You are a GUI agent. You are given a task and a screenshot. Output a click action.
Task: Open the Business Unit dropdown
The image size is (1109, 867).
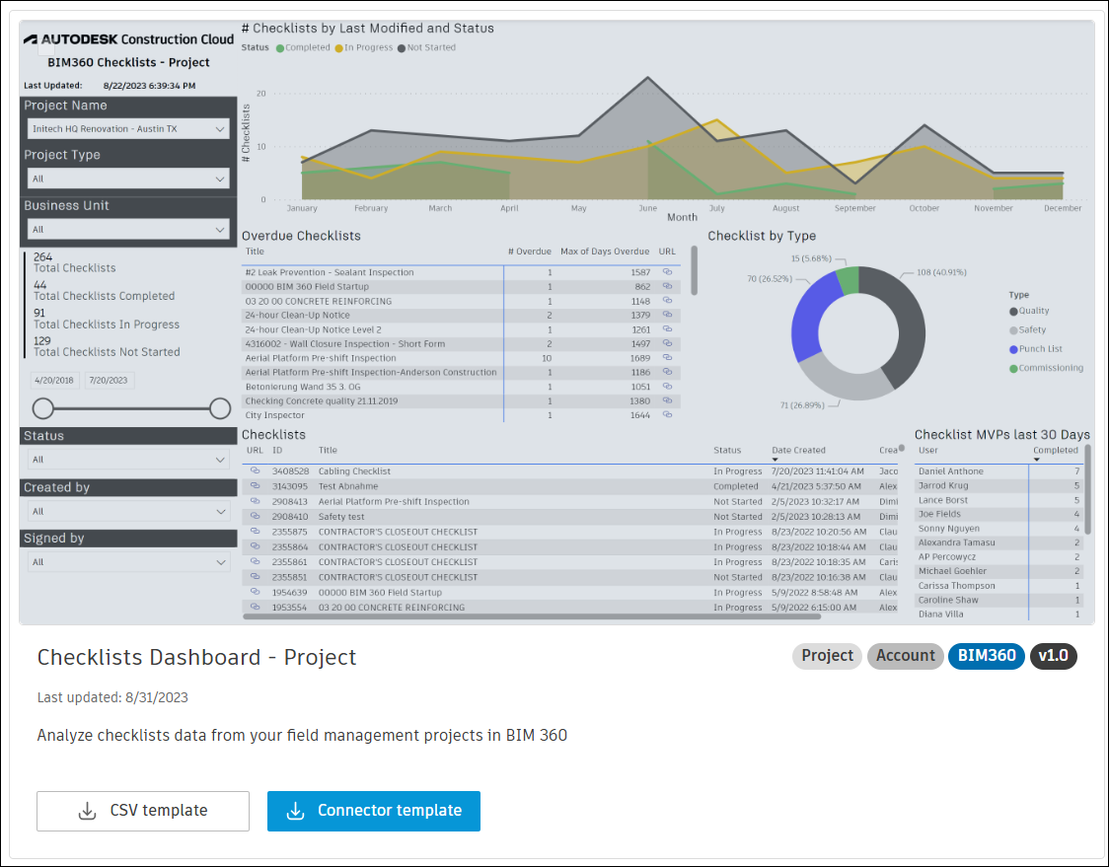(128, 229)
